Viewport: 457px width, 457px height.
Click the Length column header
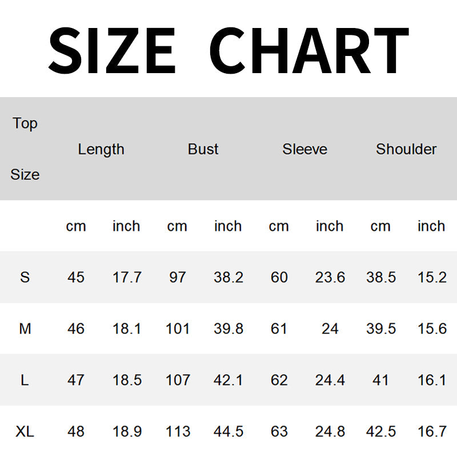tap(101, 149)
